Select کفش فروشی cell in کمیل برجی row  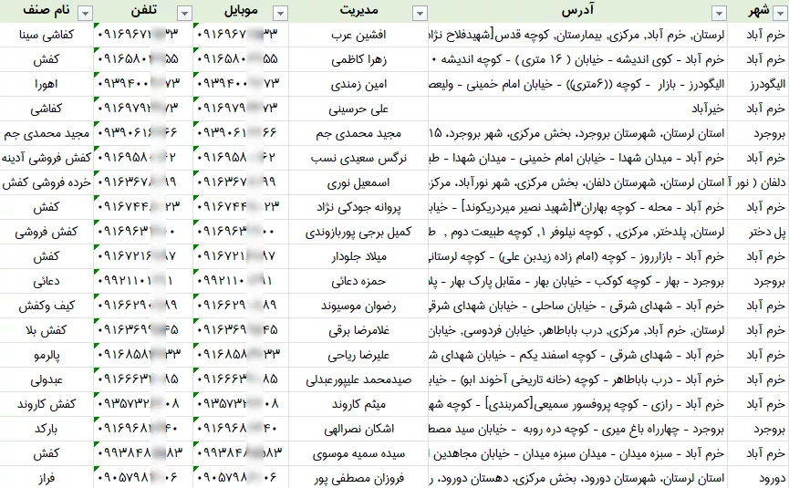click(x=47, y=232)
